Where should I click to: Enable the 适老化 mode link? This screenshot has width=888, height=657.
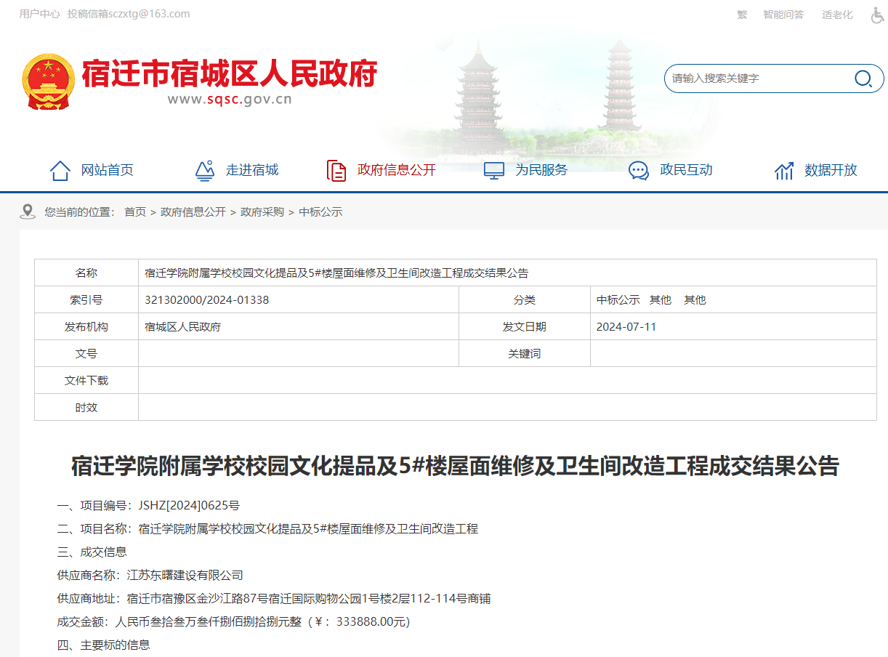[837, 15]
